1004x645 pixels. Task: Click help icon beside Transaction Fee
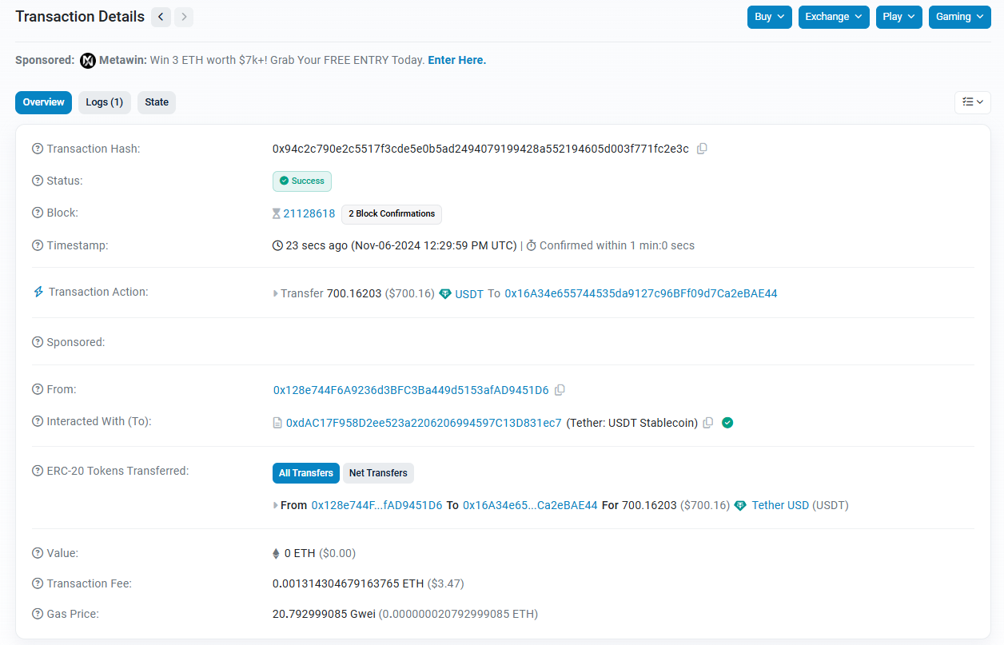click(x=38, y=583)
